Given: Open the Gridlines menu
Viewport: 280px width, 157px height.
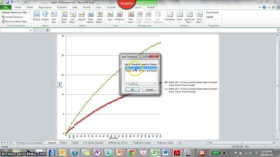Looking at the screenshot, I should [119, 17].
